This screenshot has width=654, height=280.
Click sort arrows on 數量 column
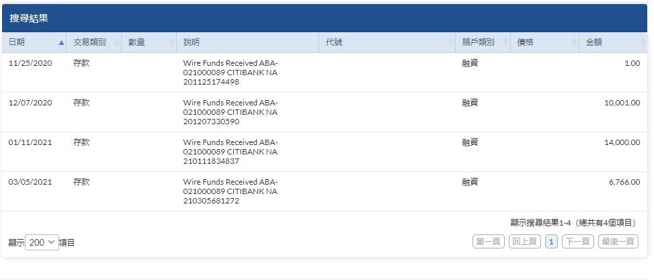(171, 42)
